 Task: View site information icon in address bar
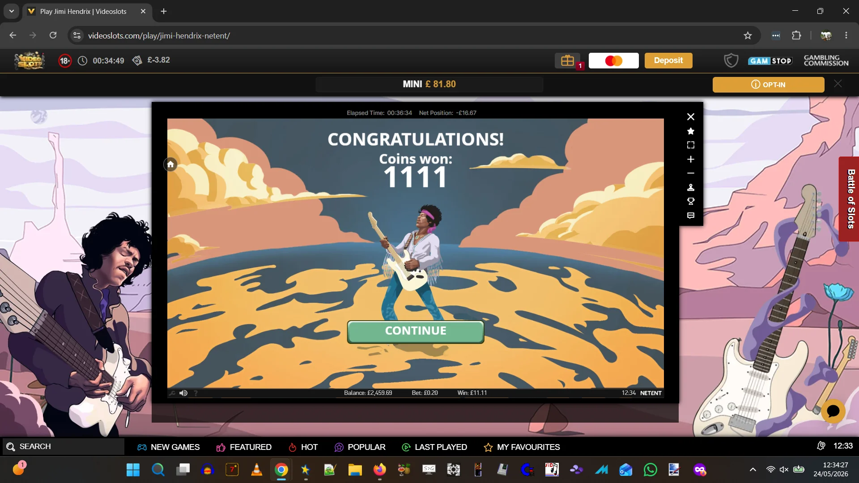[x=77, y=35]
